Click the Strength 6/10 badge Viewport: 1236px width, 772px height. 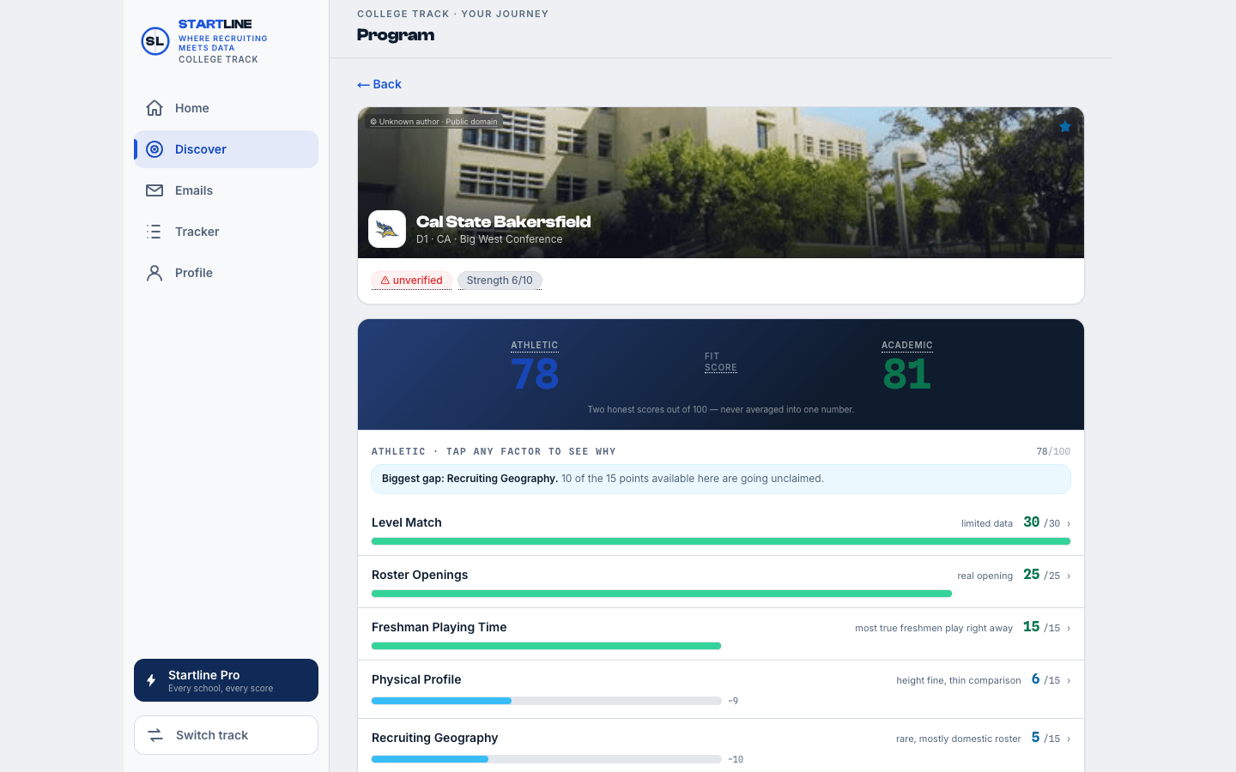[500, 280]
